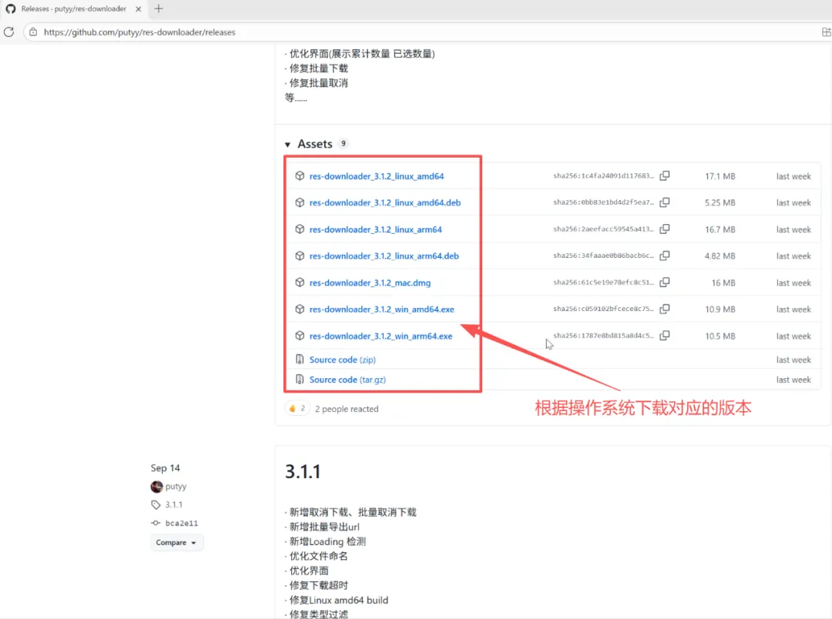Click the package icon beside linux_amd64.deb
Image resolution: width=832 pixels, height=619 pixels.
point(300,202)
